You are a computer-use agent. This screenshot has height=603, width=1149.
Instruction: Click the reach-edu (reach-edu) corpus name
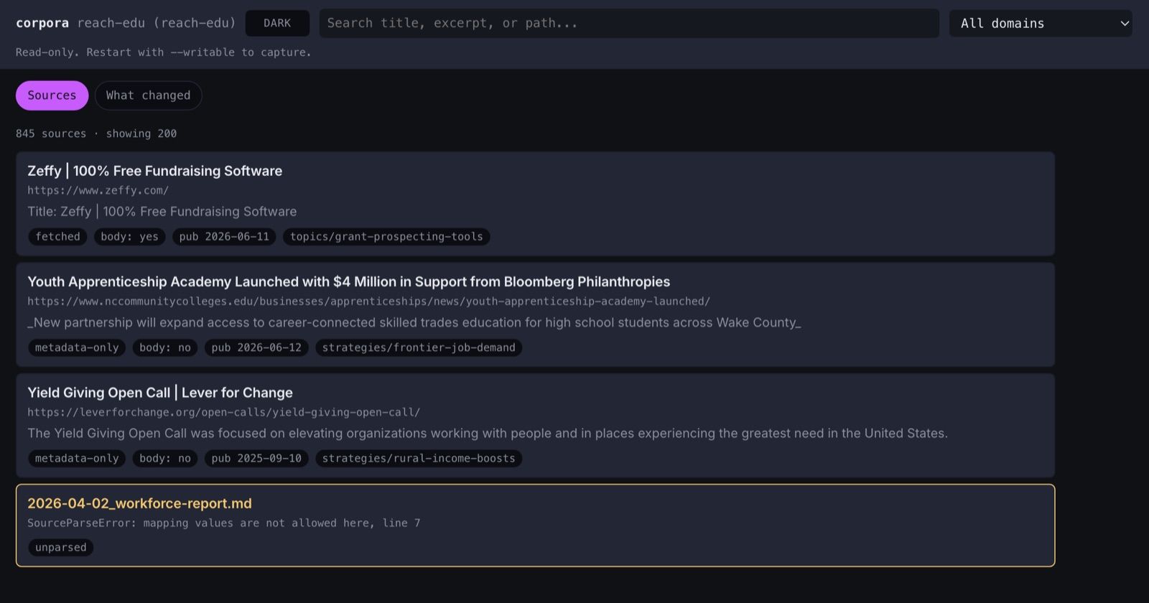[x=157, y=23]
